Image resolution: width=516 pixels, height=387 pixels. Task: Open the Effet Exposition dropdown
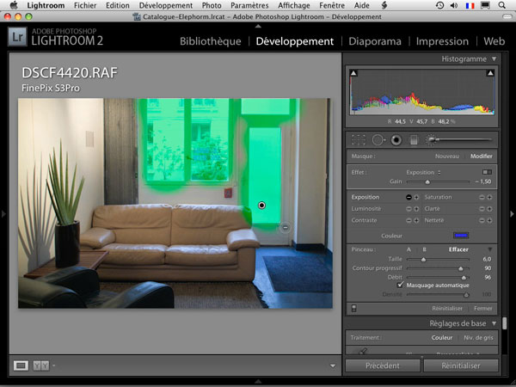[423, 173]
